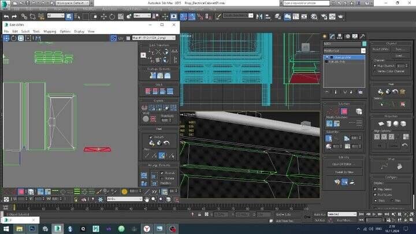The width and height of the screenshot is (416, 234).
Task: Click Flatten by Polygon Angle in Explode
Action: click(151, 107)
